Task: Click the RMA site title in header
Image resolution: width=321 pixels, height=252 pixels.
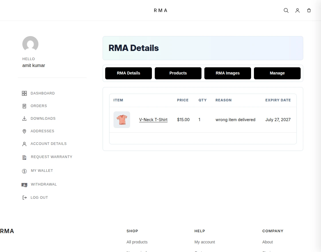Action: pos(161,10)
